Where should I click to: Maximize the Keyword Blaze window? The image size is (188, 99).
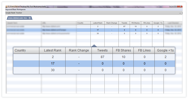175,6
